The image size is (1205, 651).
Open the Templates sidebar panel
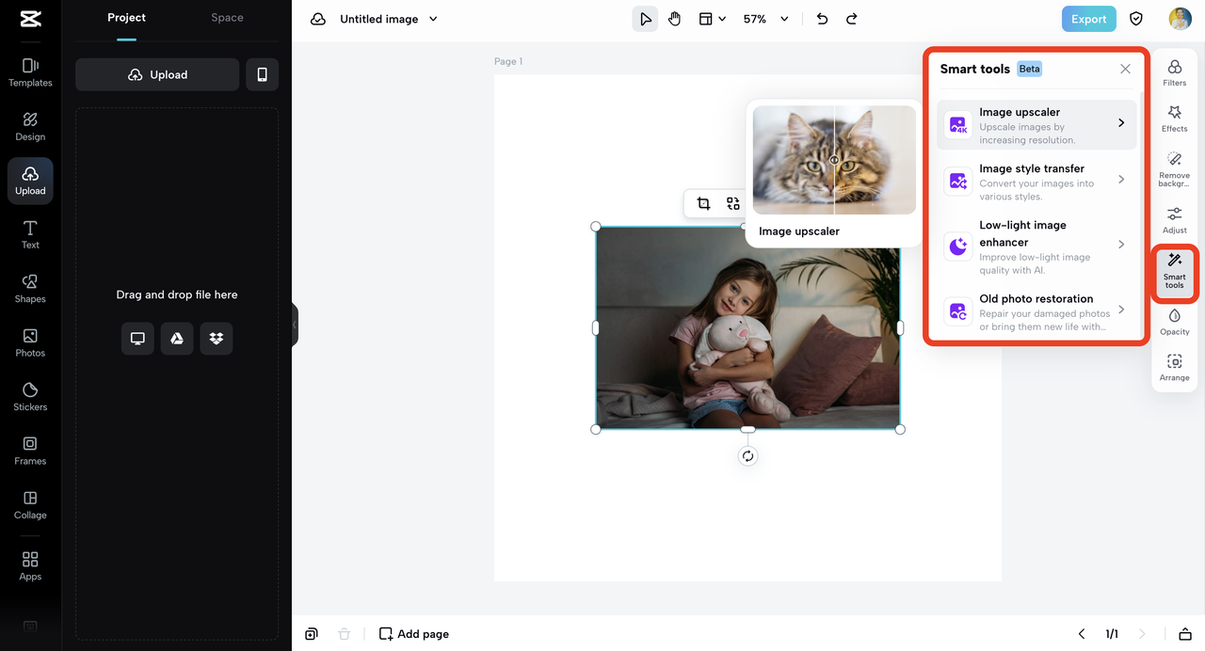(30, 72)
